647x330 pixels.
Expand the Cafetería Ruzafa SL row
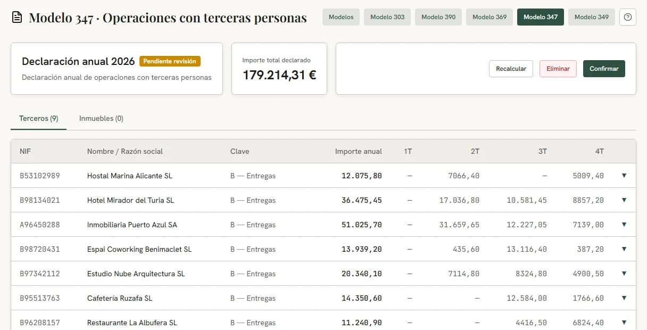pyautogui.click(x=624, y=298)
